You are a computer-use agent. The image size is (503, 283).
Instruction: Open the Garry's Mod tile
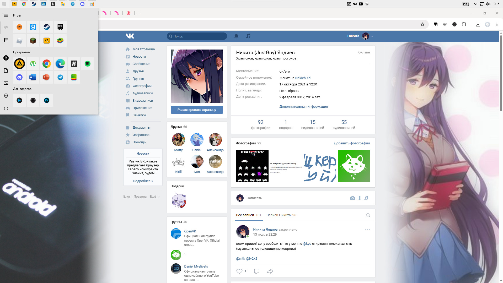[33, 27]
